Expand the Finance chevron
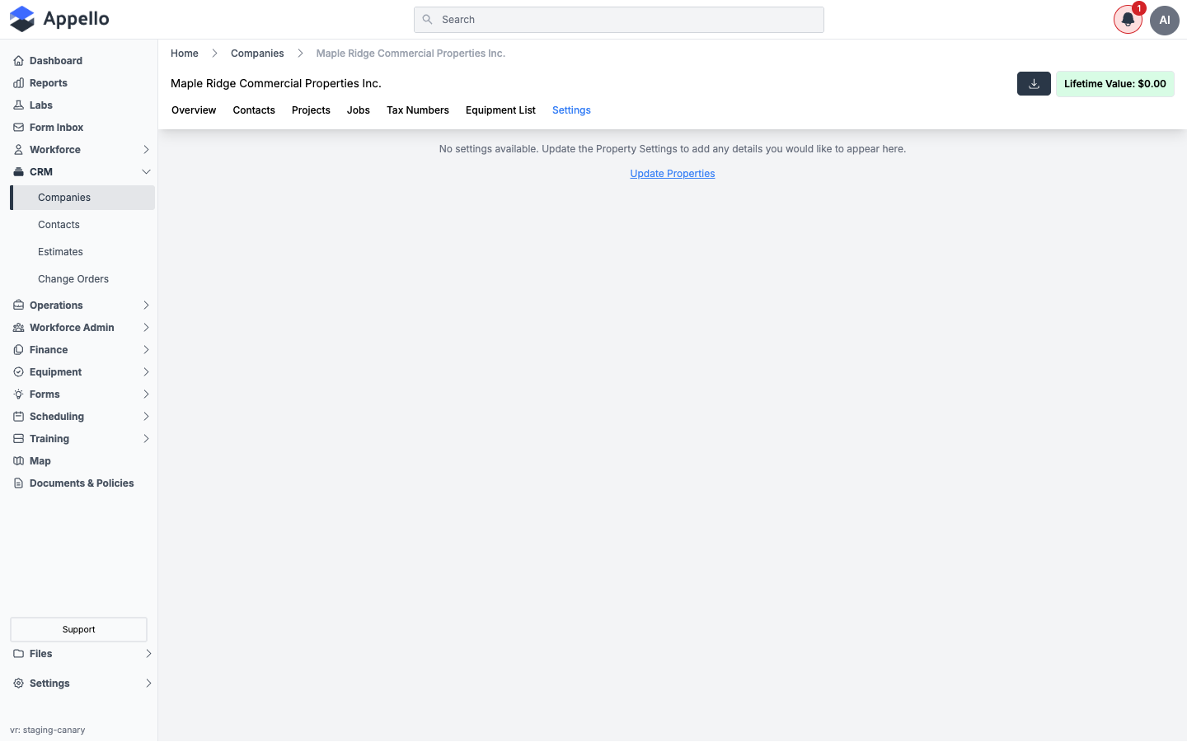The width and height of the screenshot is (1187, 756). coord(146,350)
